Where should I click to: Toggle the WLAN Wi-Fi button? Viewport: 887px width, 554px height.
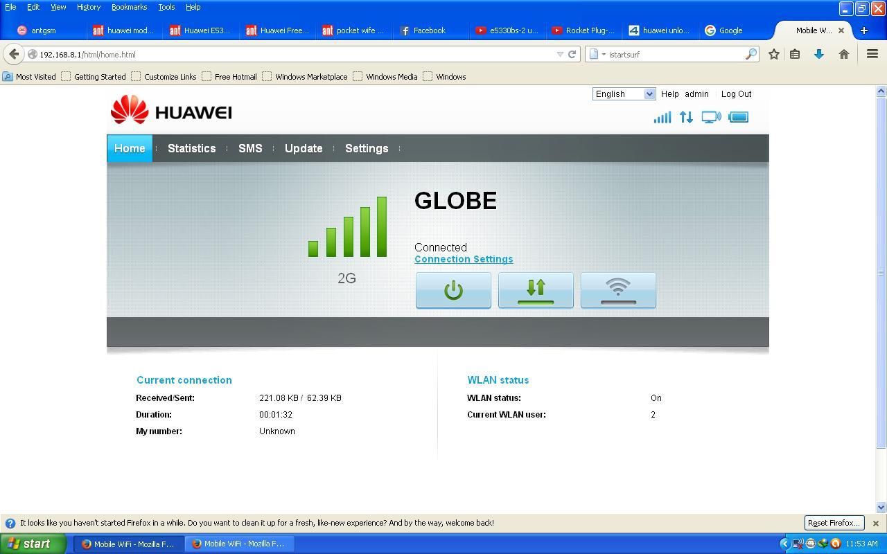tap(618, 290)
